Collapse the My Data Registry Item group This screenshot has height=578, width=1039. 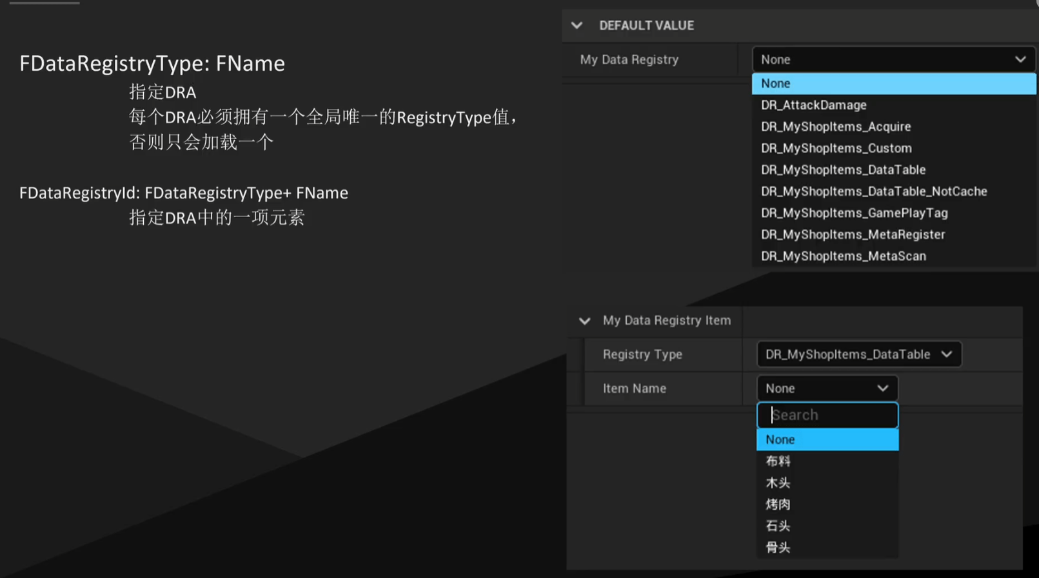tap(584, 321)
